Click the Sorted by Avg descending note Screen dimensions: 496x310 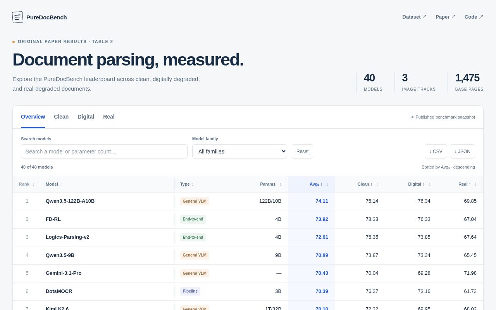click(x=448, y=167)
